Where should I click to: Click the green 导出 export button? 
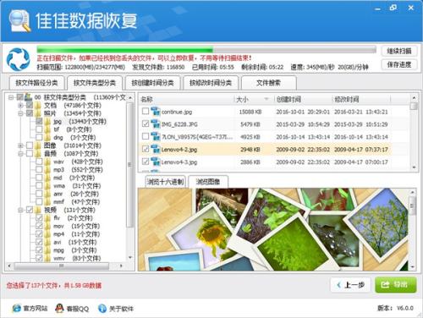click(x=395, y=285)
